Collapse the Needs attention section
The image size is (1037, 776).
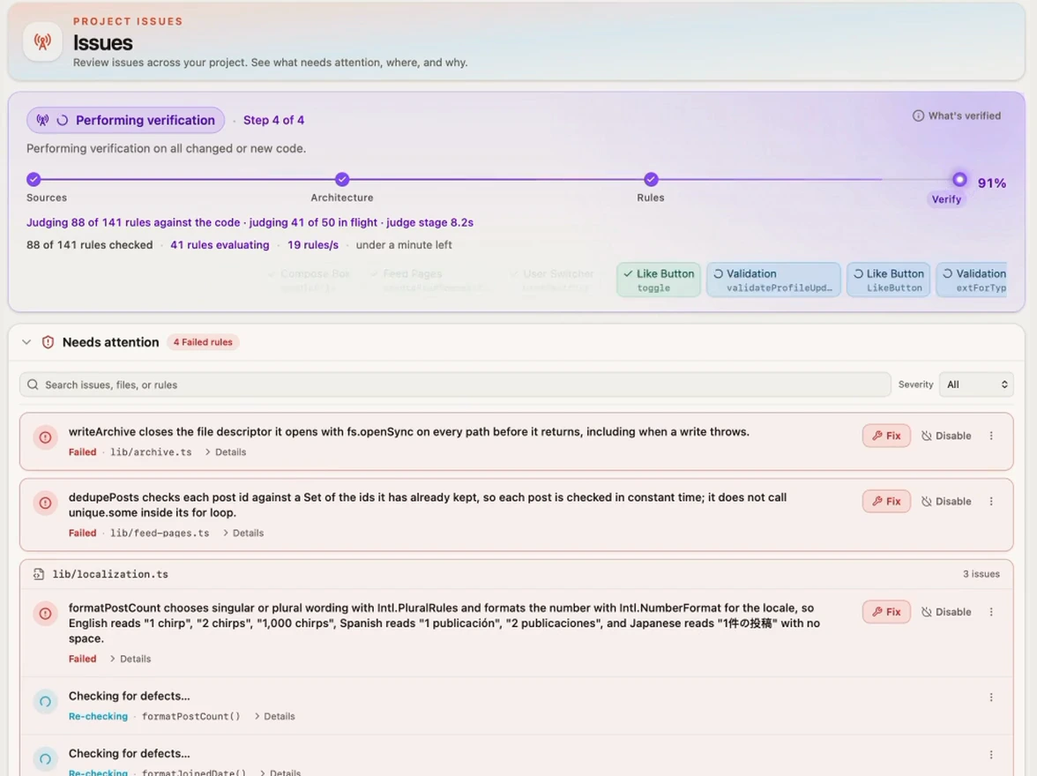click(26, 342)
